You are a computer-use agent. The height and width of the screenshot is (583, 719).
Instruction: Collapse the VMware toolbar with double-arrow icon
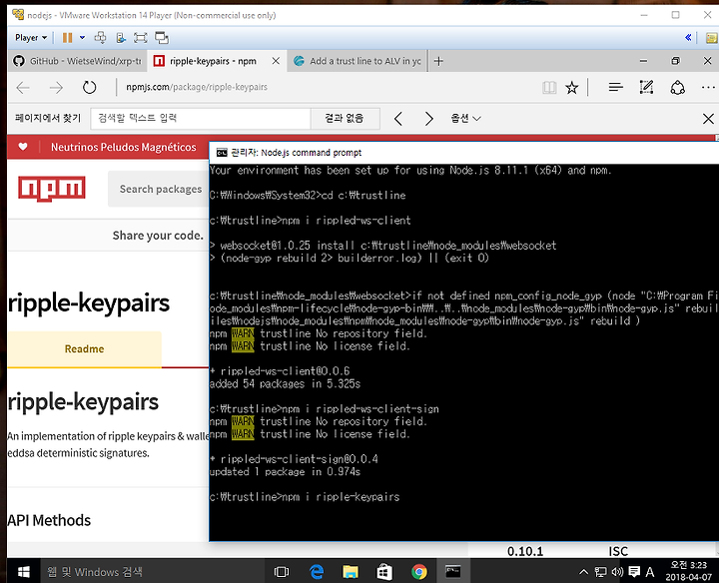pos(688,38)
